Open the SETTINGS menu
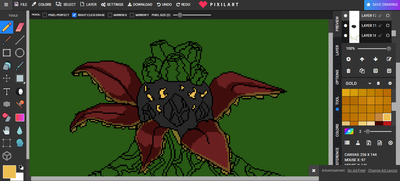This screenshot has width=400, height=181. point(112,4)
